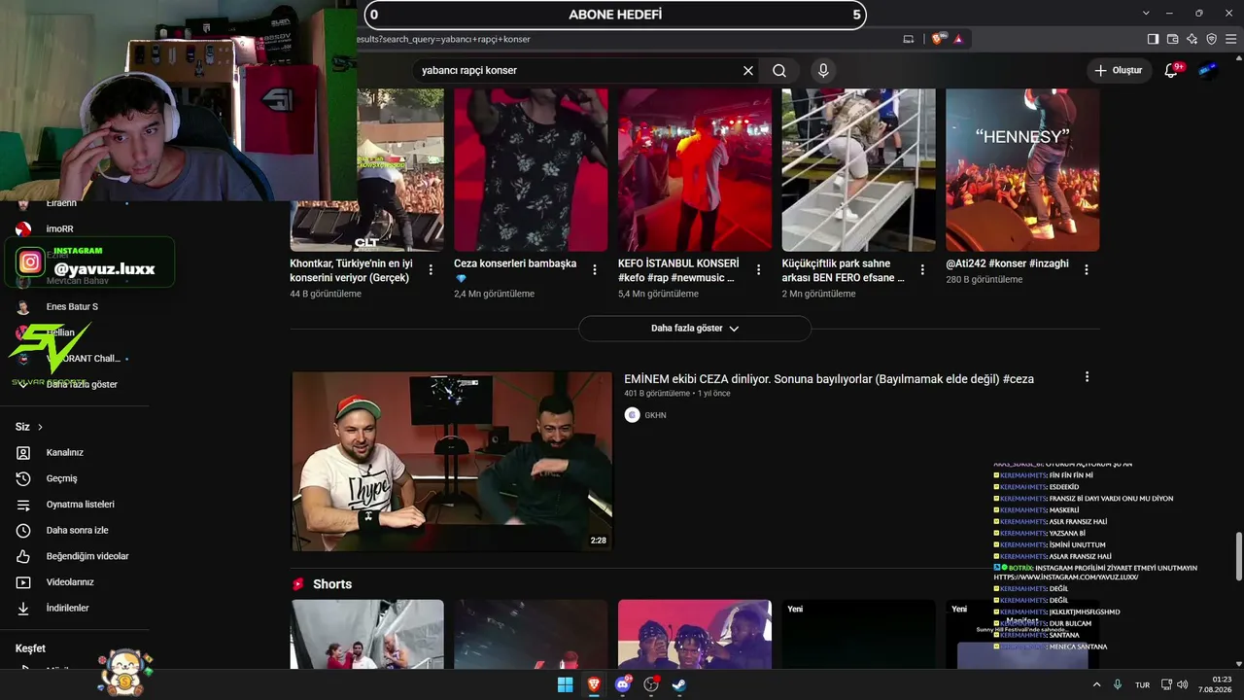Open the YouTube notifications bell
The height and width of the screenshot is (700, 1244).
[x=1171, y=70]
